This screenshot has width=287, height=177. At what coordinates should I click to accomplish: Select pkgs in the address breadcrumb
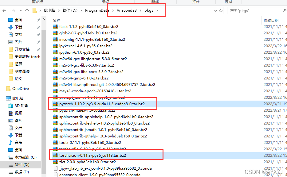point(149,10)
